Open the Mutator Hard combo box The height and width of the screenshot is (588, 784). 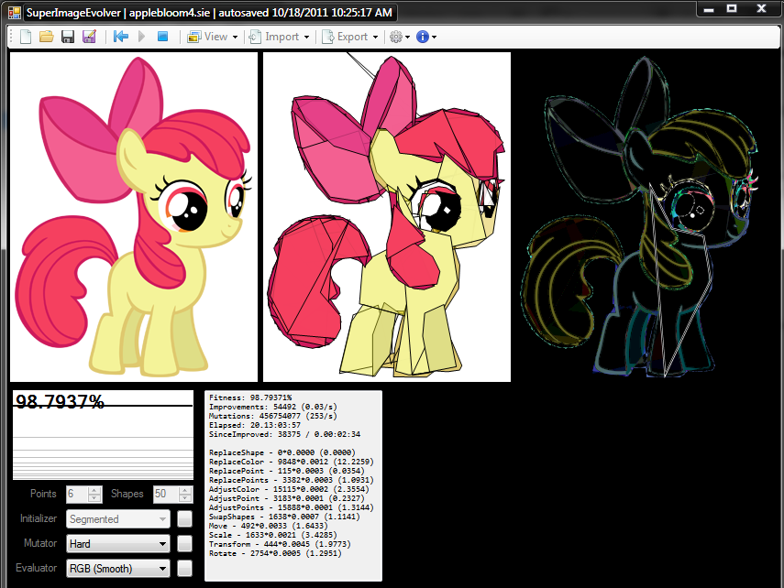pos(118,543)
